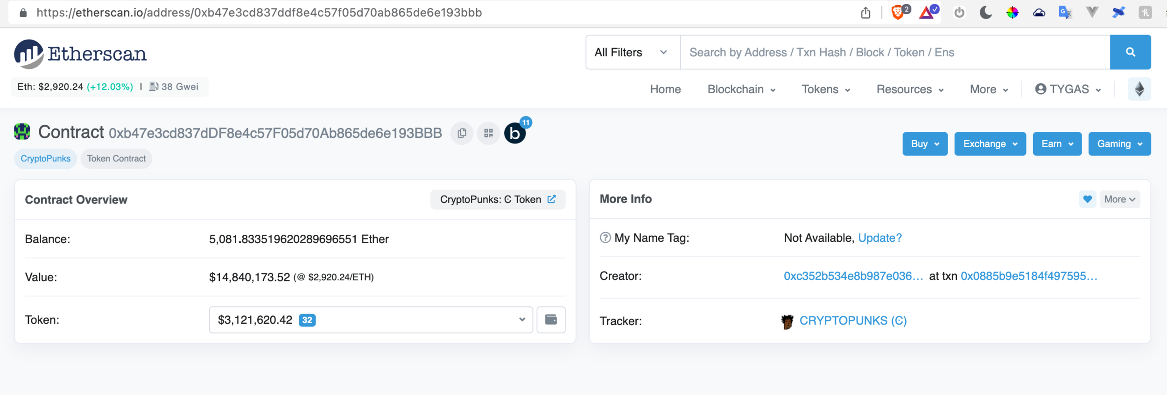1167x395 pixels.
Task: Expand the More navigation menu
Action: 989,89
